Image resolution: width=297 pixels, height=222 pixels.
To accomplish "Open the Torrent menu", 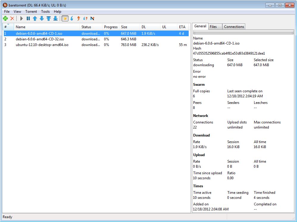I will [31, 11].
